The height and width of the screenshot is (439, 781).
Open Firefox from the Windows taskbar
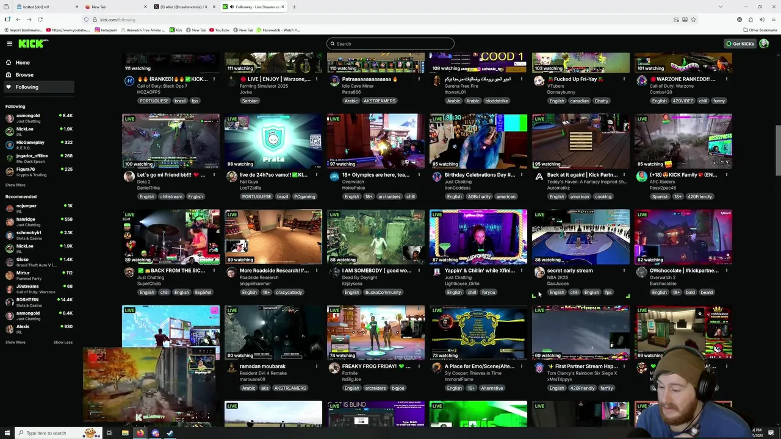(140, 433)
